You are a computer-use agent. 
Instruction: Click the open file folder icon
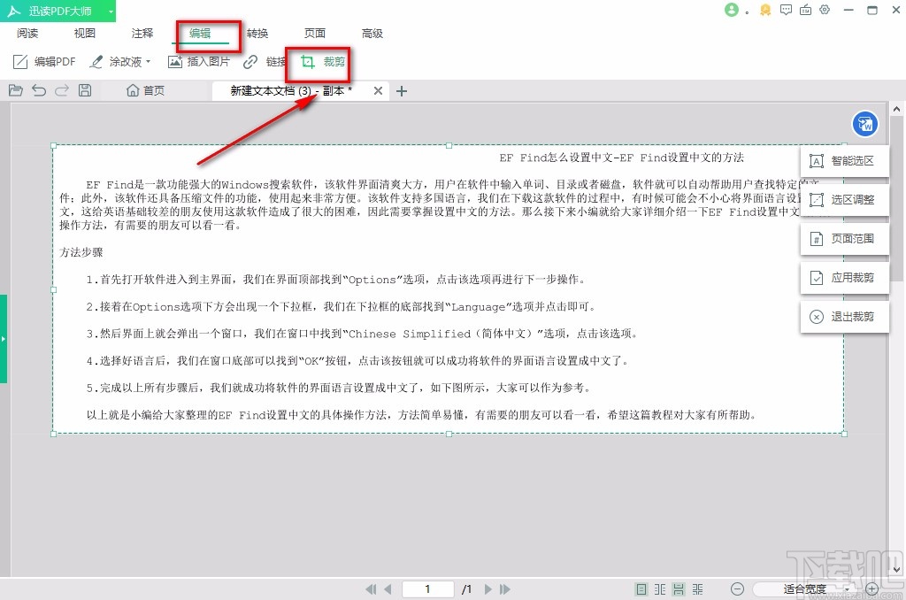(x=16, y=90)
